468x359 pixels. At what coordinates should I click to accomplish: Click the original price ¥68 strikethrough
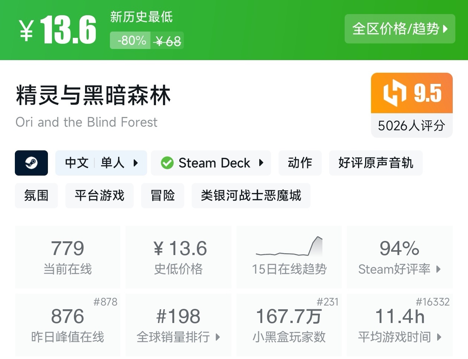click(x=168, y=40)
